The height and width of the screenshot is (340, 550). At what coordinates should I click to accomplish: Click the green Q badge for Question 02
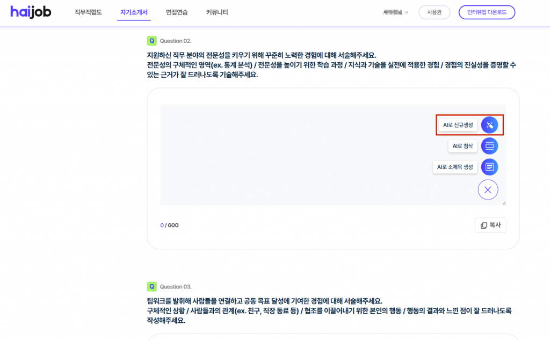[151, 41]
